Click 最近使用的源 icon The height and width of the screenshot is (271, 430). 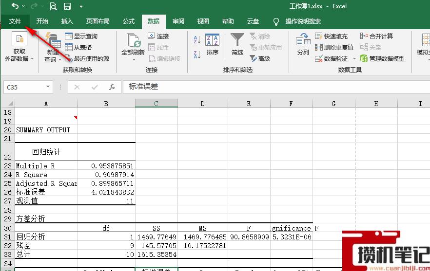[x=69, y=58]
